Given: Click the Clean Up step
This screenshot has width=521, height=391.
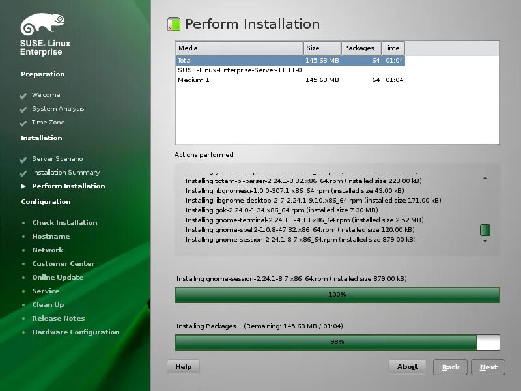Looking at the screenshot, I should (48, 304).
